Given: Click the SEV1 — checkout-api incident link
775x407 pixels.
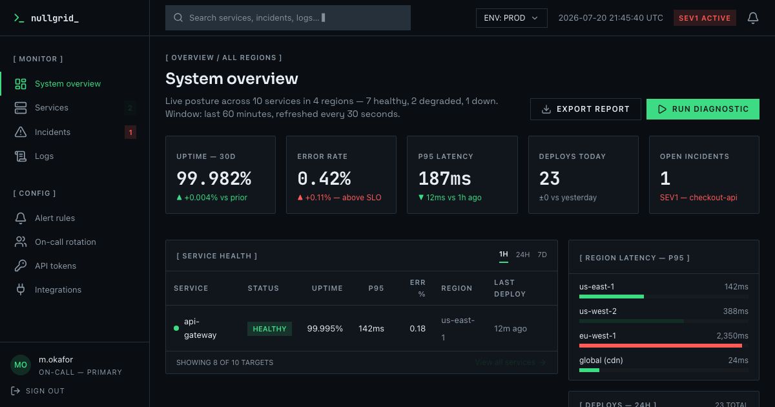Looking at the screenshot, I should 698,198.
